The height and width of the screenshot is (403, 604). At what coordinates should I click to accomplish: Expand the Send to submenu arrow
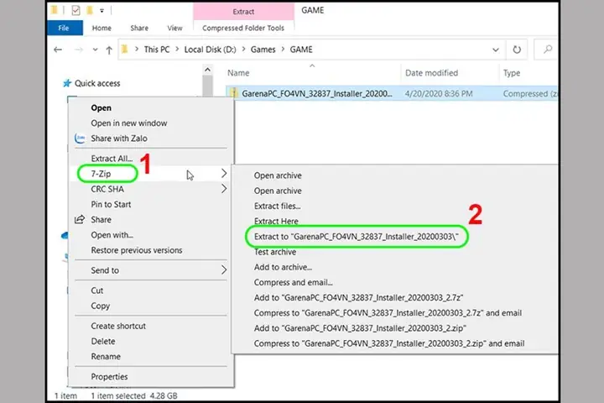coord(224,270)
